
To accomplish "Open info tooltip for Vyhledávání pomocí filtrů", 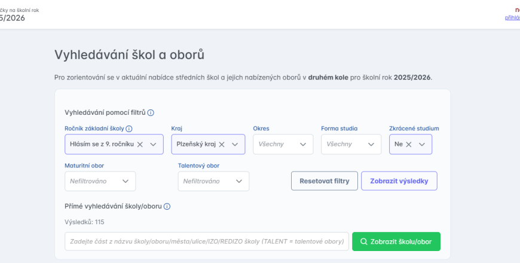I will [151, 113].
